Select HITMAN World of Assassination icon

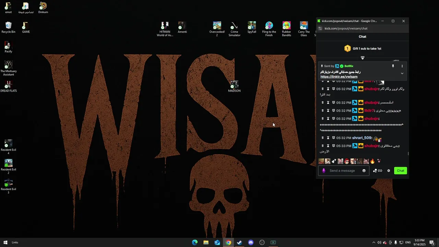tap(165, 29)
